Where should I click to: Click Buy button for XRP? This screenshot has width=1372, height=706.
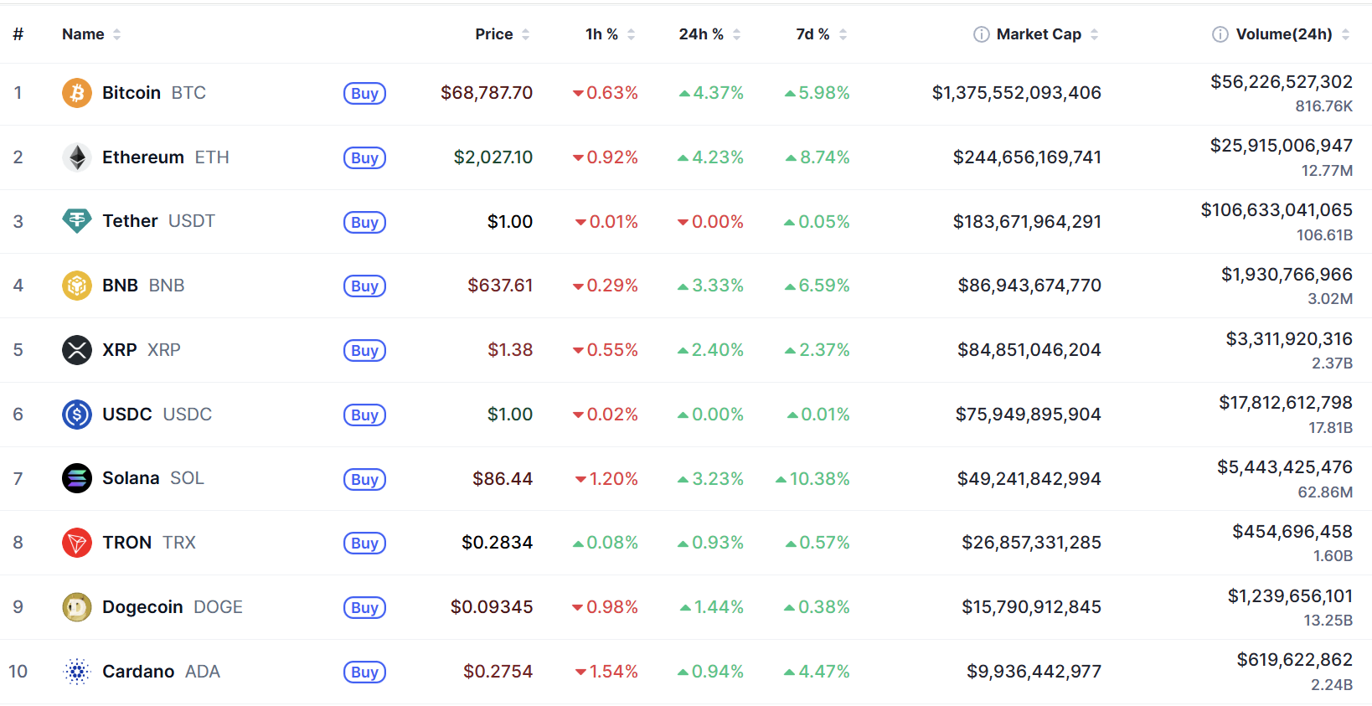click(364, 351)
